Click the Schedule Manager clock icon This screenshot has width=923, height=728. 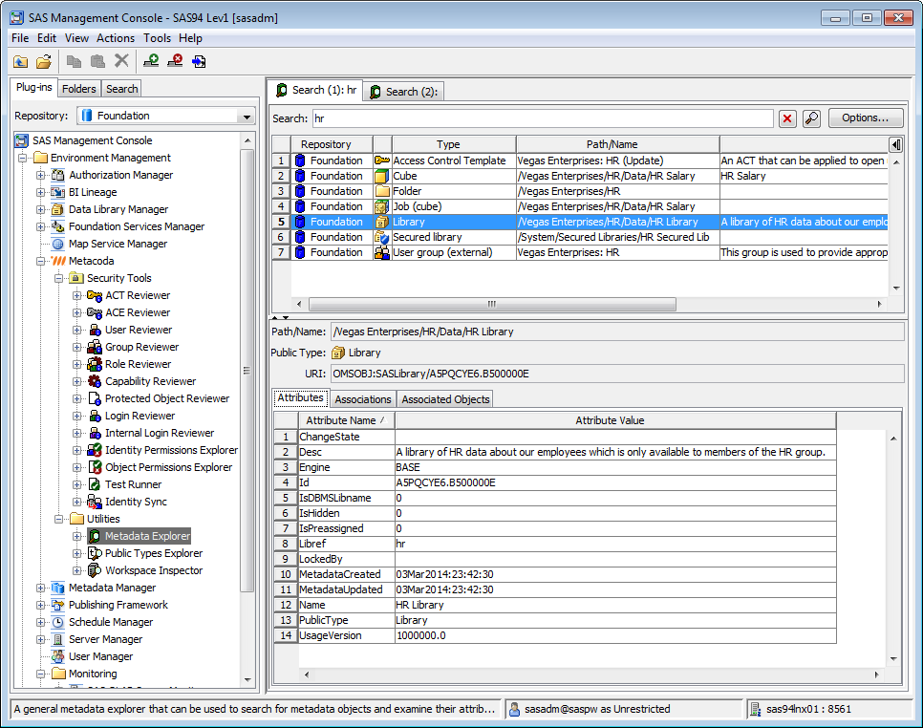click(57, 622)
